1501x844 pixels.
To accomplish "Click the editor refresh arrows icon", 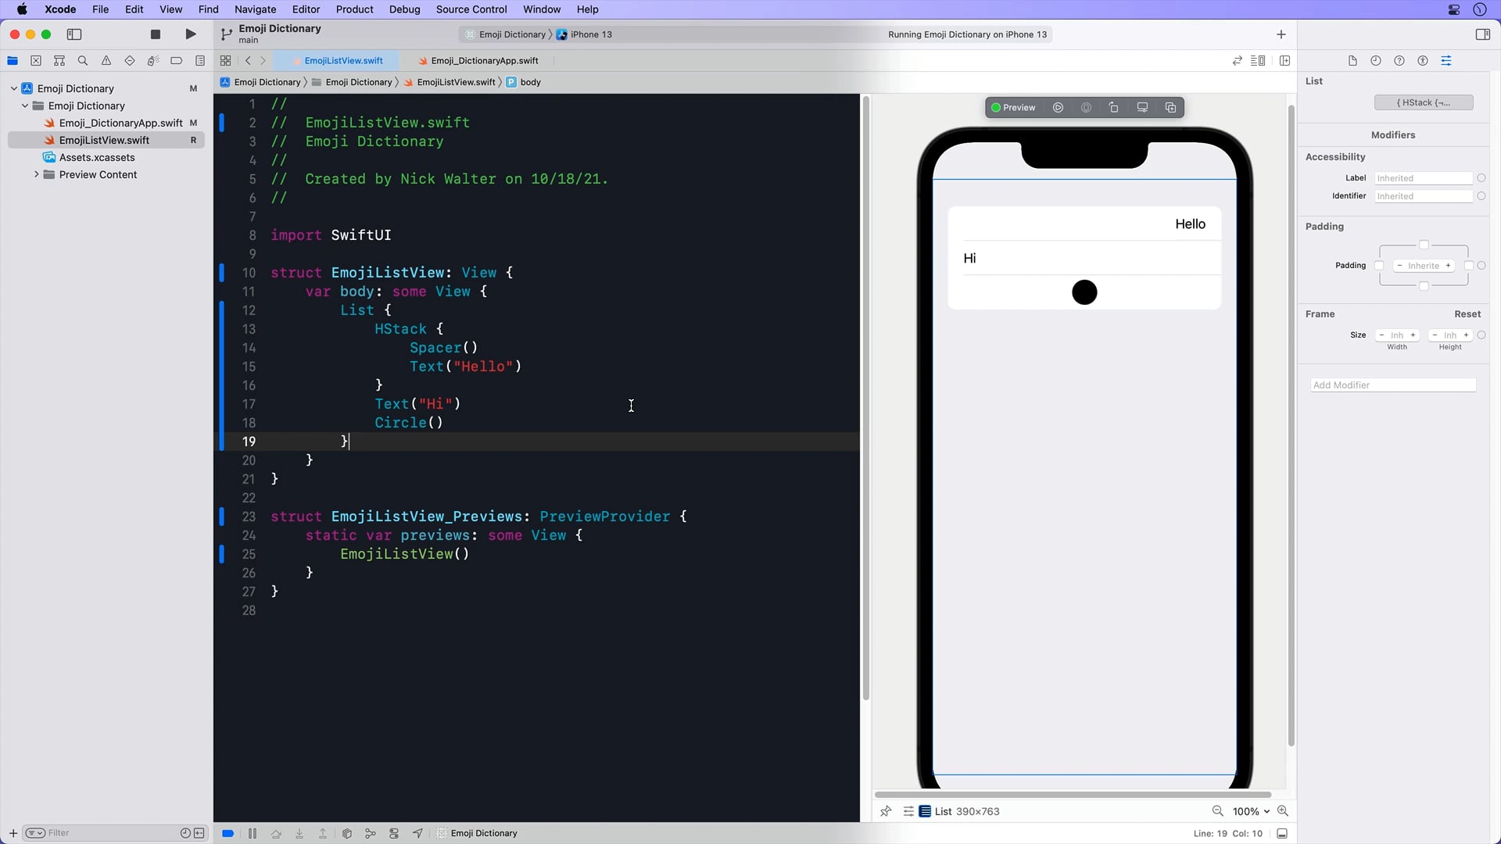I will (x=1237, y=61).
